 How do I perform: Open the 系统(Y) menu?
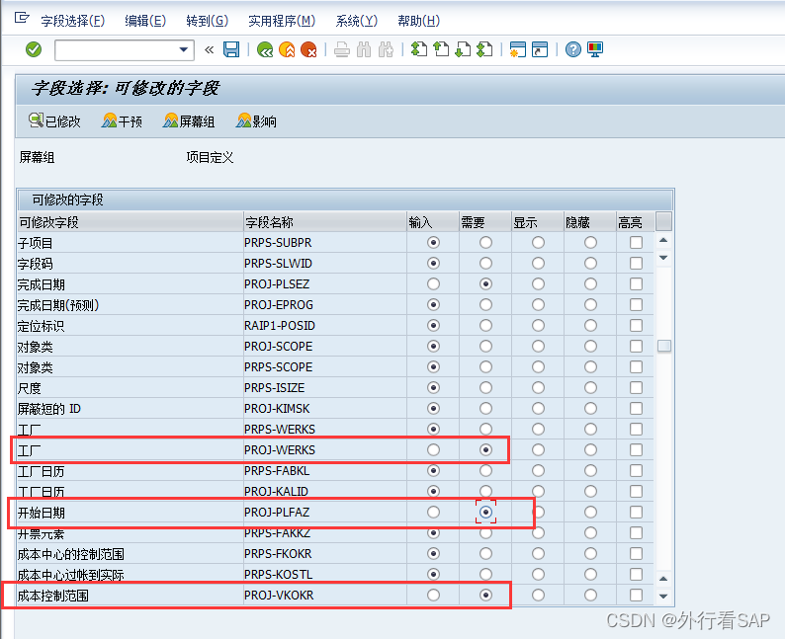point(357,21)
